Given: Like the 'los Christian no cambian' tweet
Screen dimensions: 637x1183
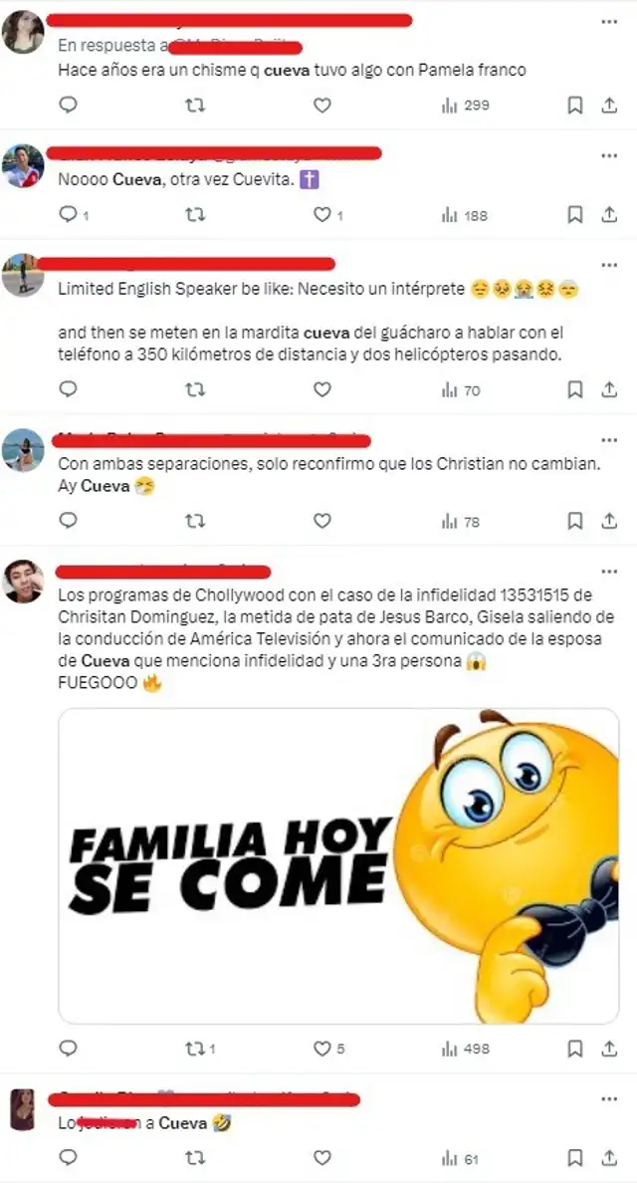Looking at the screenshot, I should (322, 521).
